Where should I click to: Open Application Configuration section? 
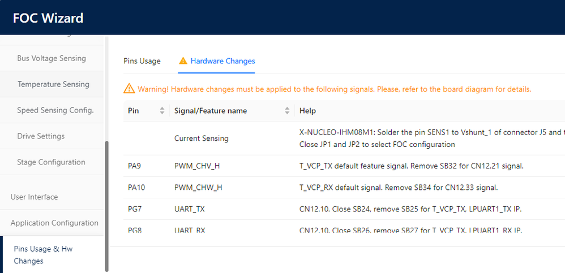pos(54,223)
